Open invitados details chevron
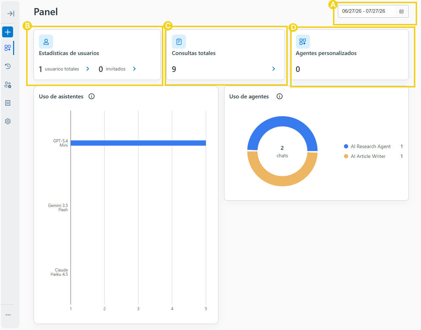The height and width of the screenshot is (330, 421). coord(134,69)
